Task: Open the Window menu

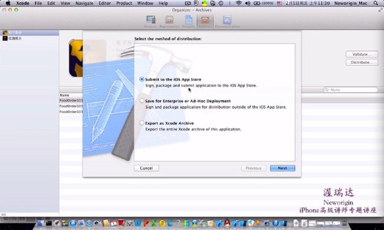Action: (145, 3)
